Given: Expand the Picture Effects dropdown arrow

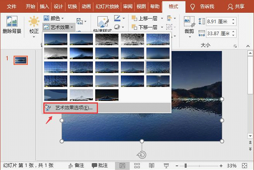Looking at the screenshot, I should 124,27.
